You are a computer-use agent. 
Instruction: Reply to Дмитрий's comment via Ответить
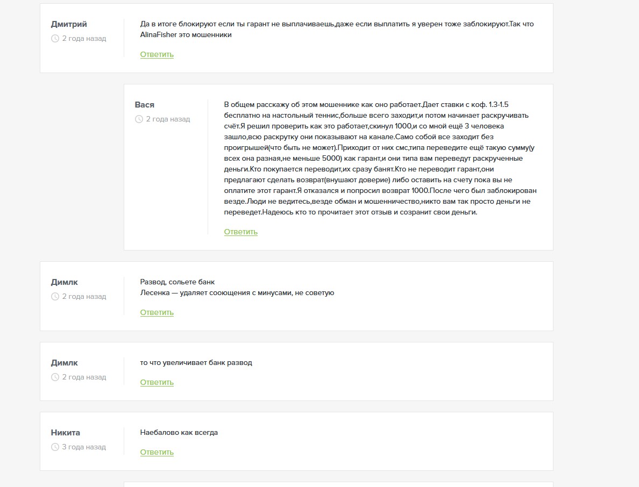pos(157,54)
